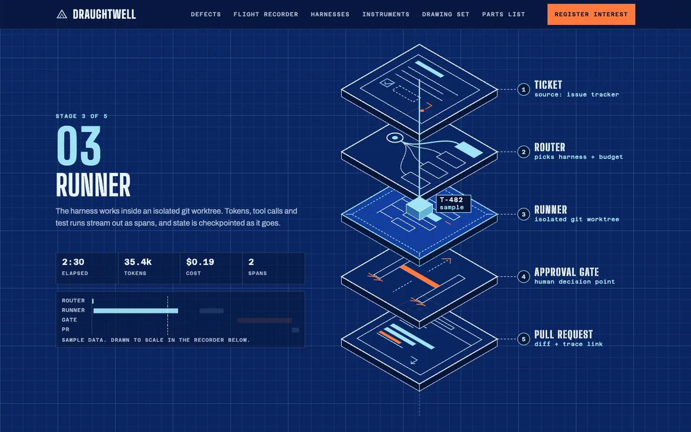This screenshot has width=691, height=432.
Task: Click the Approval Gate stage label
Action: [x=567, y=272]
